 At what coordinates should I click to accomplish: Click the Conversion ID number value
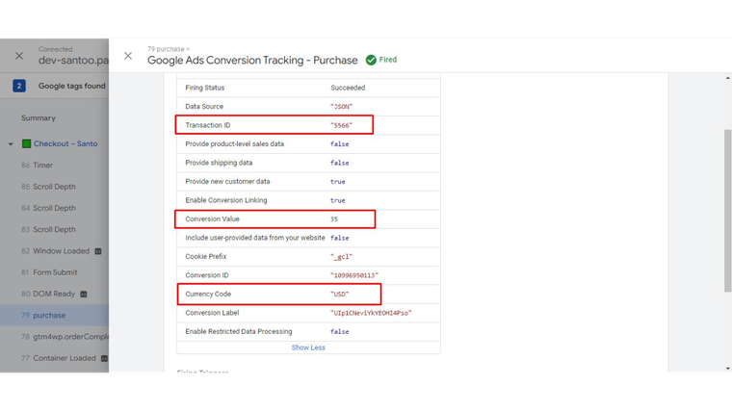click(x=354, y=275)
